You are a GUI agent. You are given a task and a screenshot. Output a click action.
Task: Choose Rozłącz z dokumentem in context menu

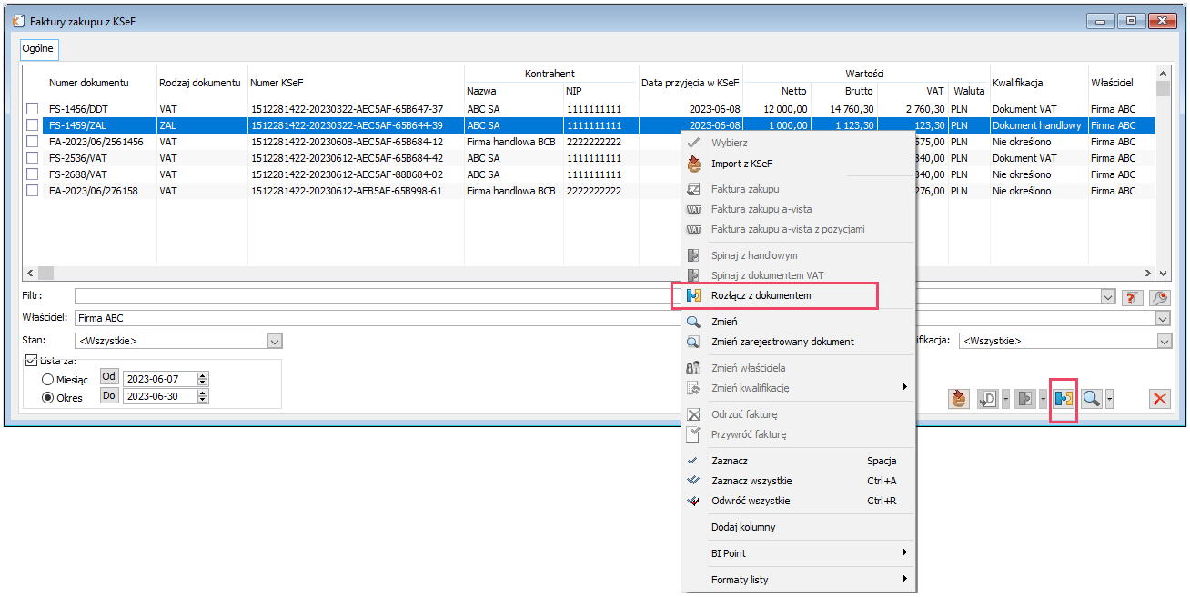799,295
